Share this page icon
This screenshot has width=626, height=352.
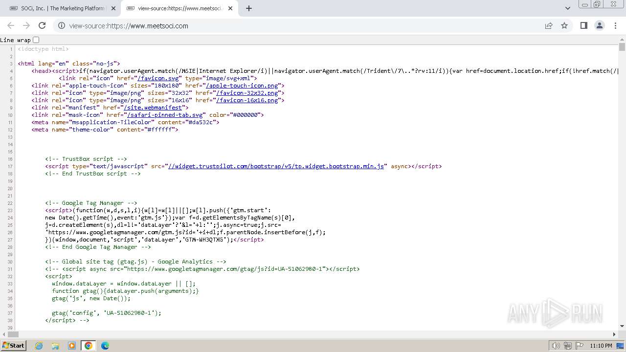point(549,26)
